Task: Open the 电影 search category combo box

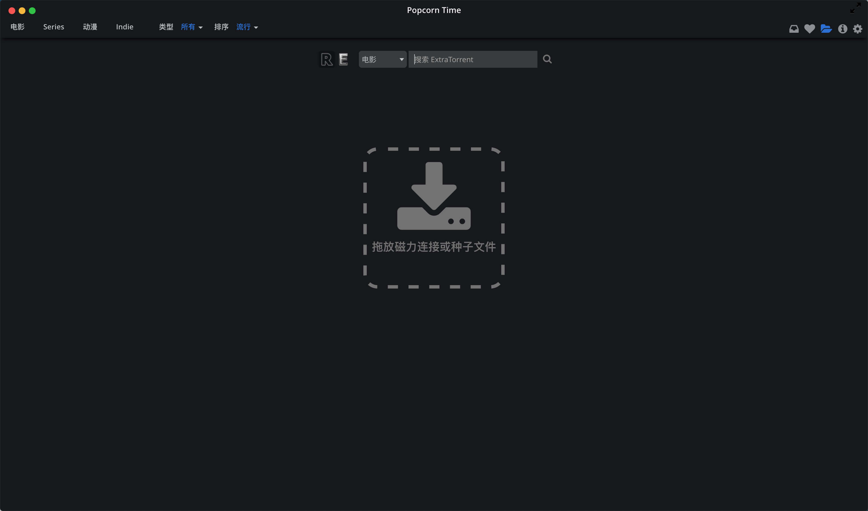Action: pyautogui.click(x=383, y=59)
